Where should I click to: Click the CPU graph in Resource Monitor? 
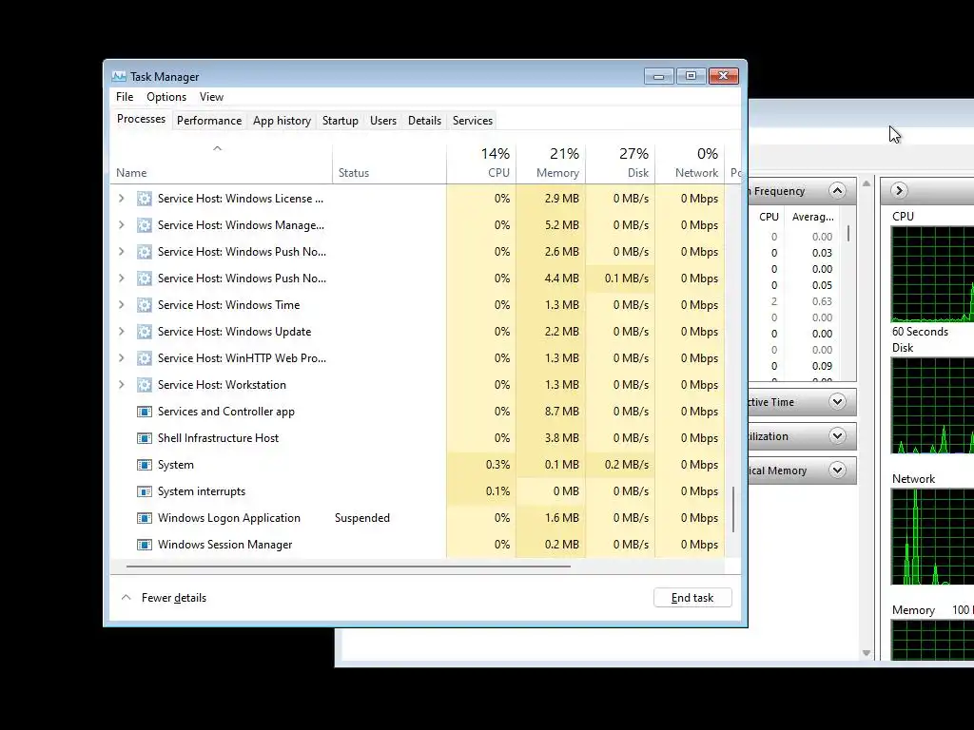pyautogui.click(x=932, y=274)
